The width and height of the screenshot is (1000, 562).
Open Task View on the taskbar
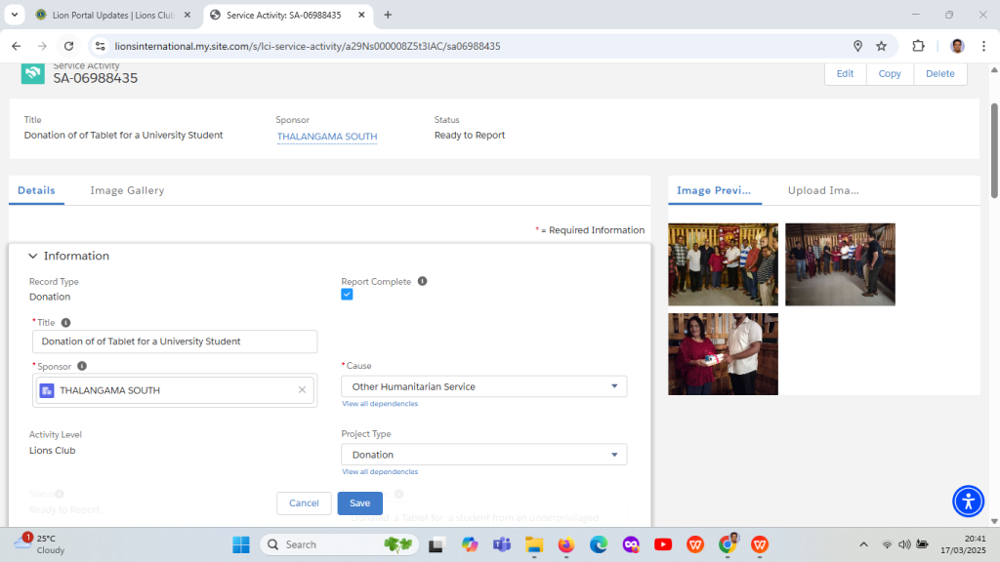[x=437, y=544]
